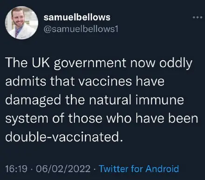The width and height of the screenshot is (205, 180).
Task: Open the three-dot more options menu
Action: point(198,17)
